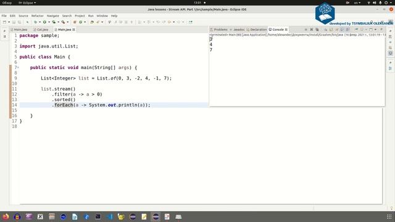Click the Save All toolbar icon
The image size is (395, 222).
(19, 22)
